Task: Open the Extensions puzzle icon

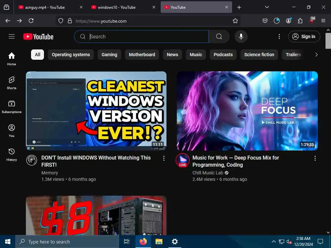Action: click(300, 21)
